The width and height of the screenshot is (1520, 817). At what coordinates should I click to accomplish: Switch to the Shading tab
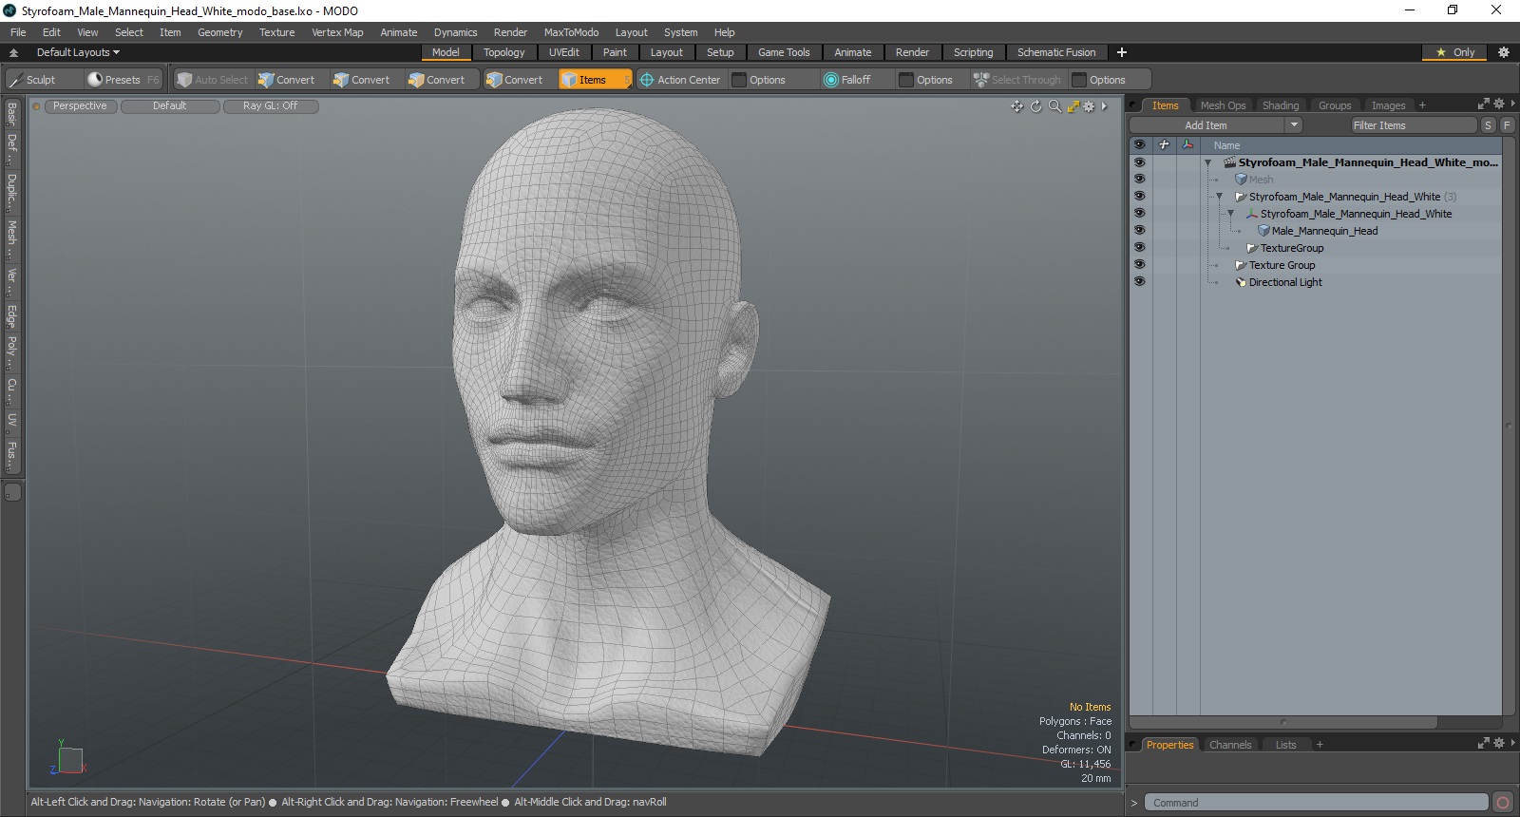pyautogui.click(x=1281, y=105)
